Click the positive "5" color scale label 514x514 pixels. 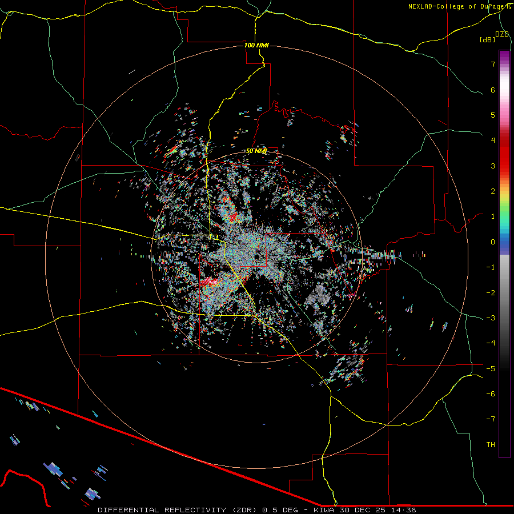(x=493, y=115)
